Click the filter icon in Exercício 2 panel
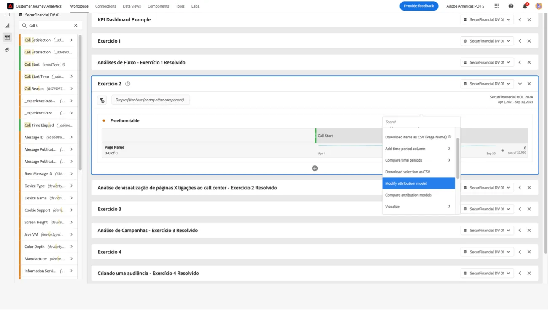This screenshot has width=550, height=311. (102, 100)
